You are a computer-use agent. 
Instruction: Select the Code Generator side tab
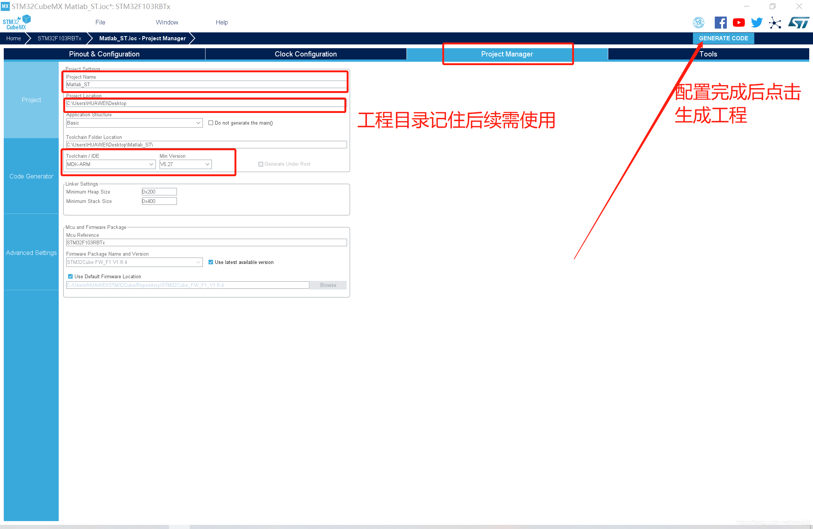coord(31,176)
